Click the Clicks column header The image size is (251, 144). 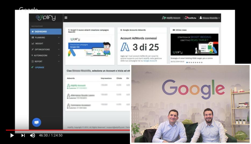click(119, 78)
